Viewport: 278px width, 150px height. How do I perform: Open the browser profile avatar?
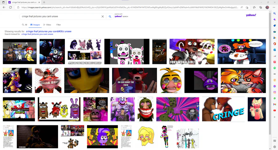point(267,7)
